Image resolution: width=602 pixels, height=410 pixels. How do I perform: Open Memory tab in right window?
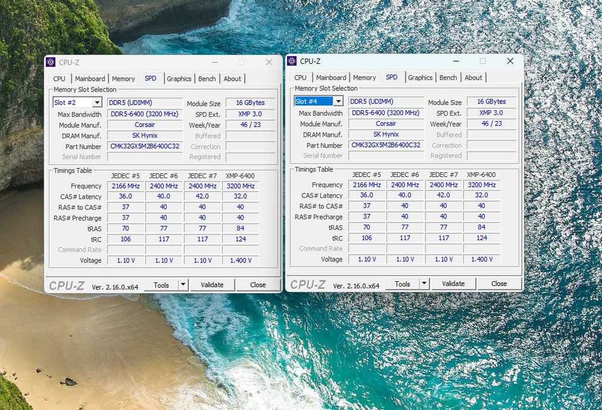[364, 78]
